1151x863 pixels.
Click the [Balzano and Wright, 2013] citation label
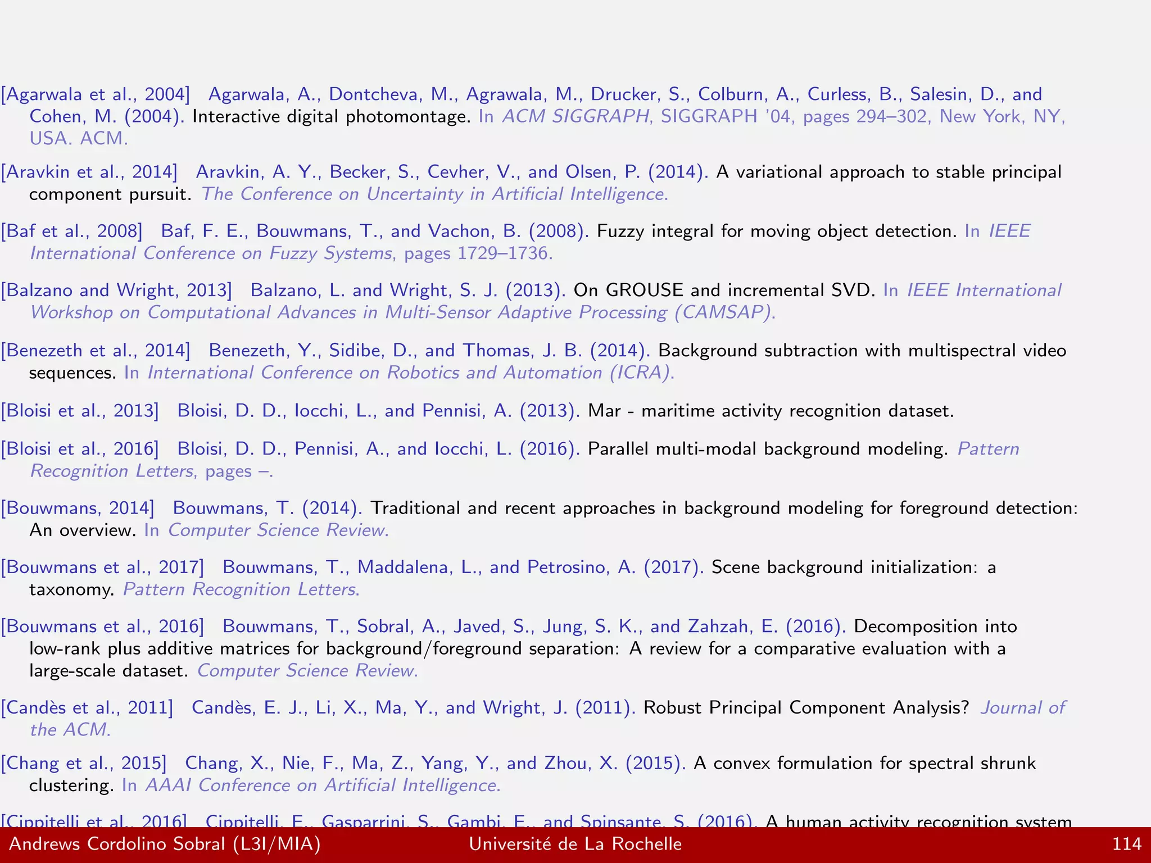click(x=116, y=290)
